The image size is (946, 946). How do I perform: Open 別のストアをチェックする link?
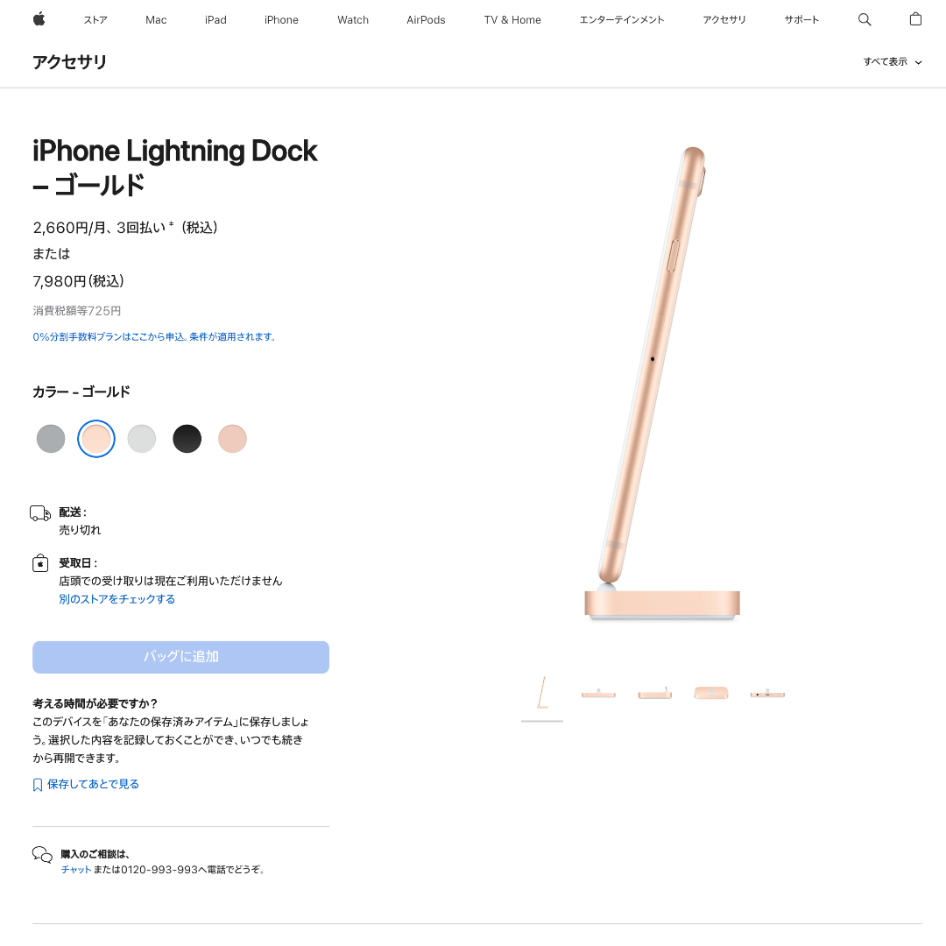point(117,599)
